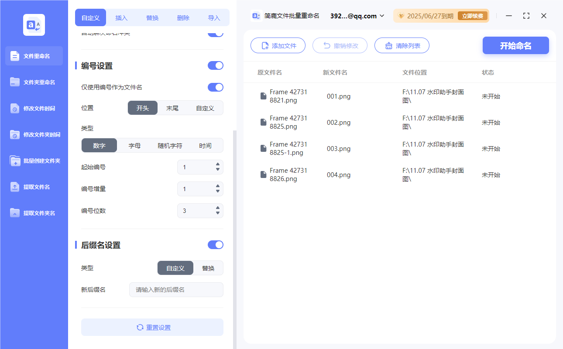Open the 导入 tab

click(214, 17)
